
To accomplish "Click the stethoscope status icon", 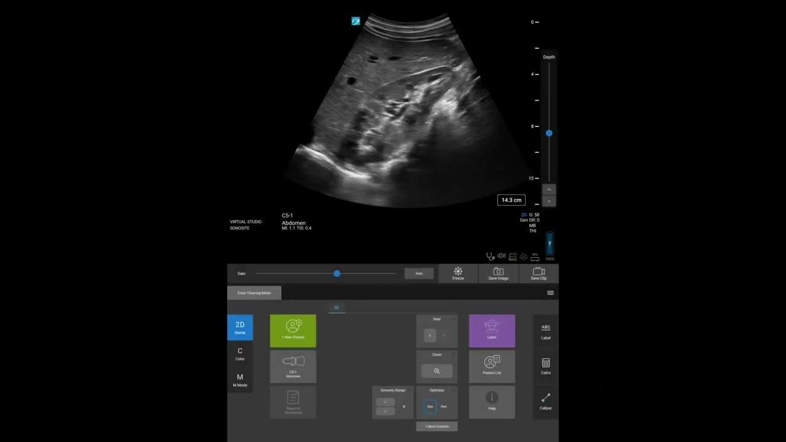I will click(491, 257).
